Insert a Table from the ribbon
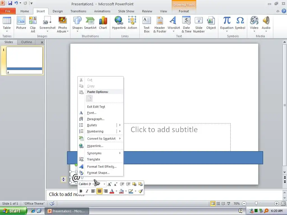The image size is (287, 215). coord(7,24)
